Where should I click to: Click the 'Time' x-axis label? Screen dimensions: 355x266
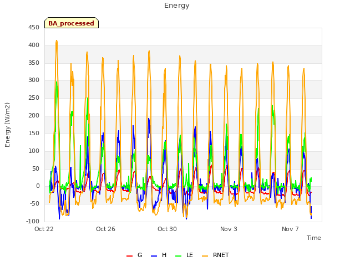click(x=314, y=238)
